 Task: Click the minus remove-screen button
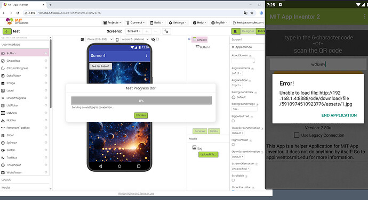coord(155,31)
